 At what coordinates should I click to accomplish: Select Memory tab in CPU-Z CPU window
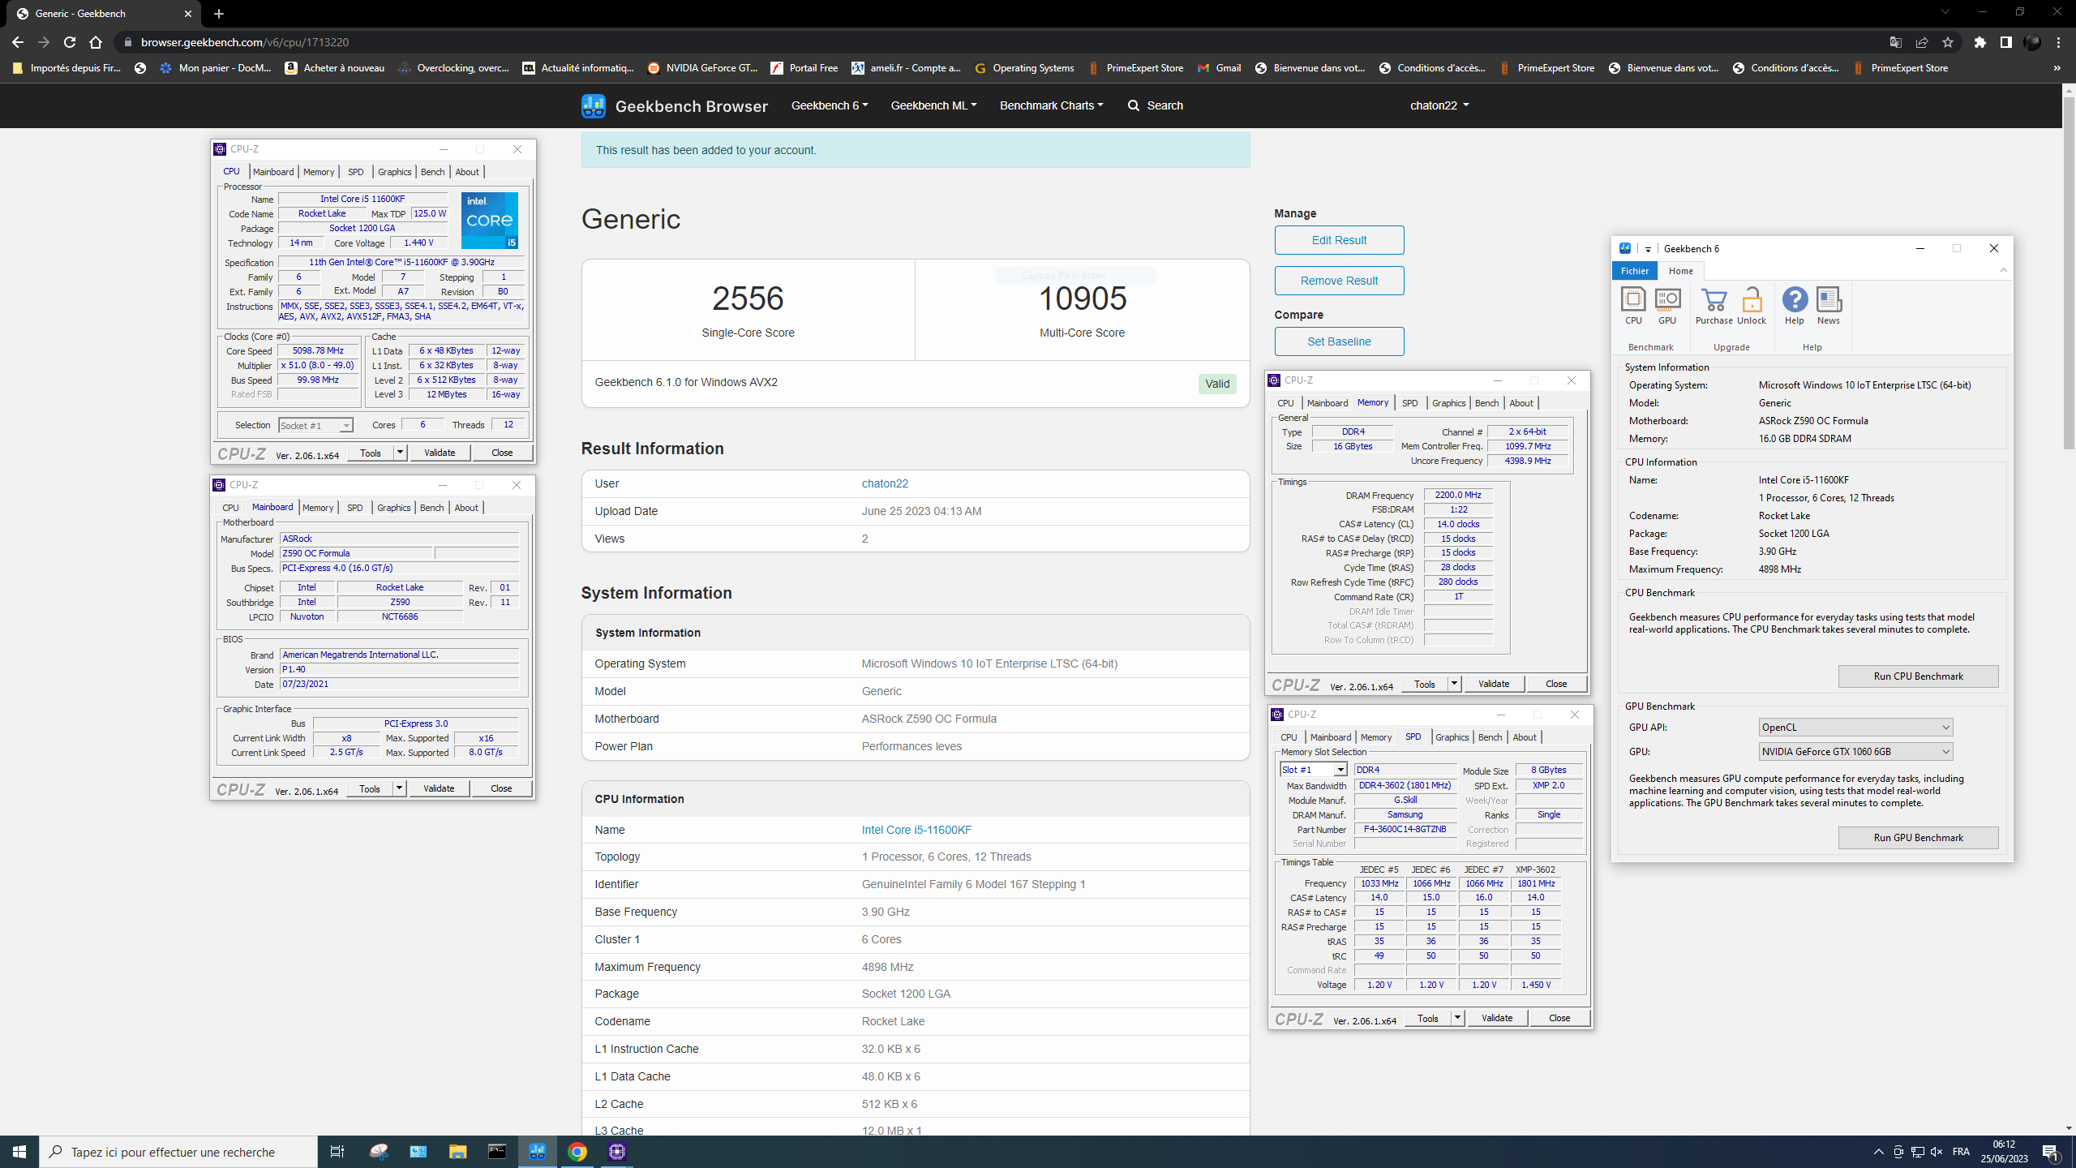point(319,172)
